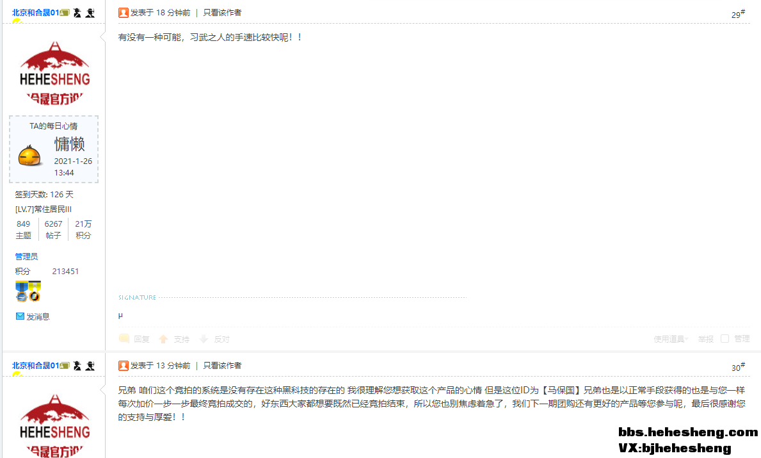Click the medal badges under 积分

[x=28, y=291]
